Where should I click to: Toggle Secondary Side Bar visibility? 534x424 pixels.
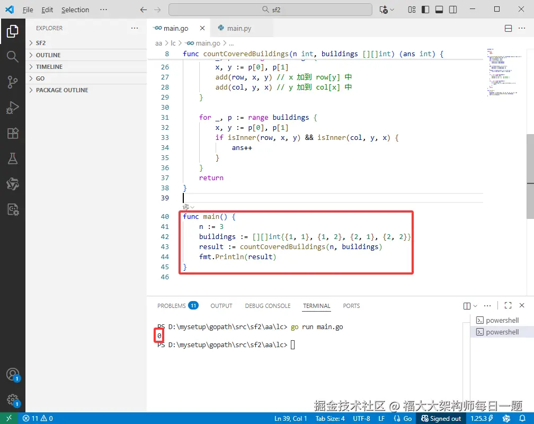click(453, 10)
